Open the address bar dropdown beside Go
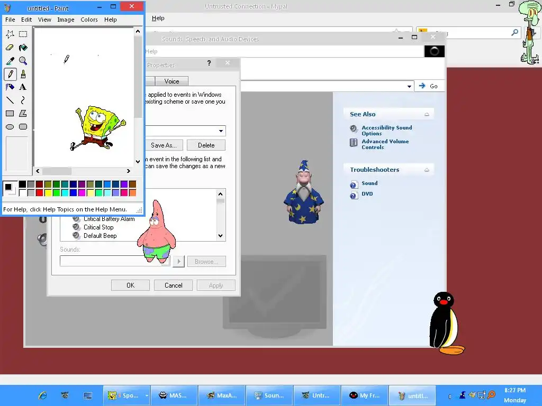Screen dimensions: 542x406 pos(409,86)
